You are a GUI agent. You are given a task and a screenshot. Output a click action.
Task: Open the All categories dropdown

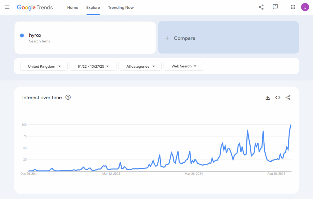(140, 66)
